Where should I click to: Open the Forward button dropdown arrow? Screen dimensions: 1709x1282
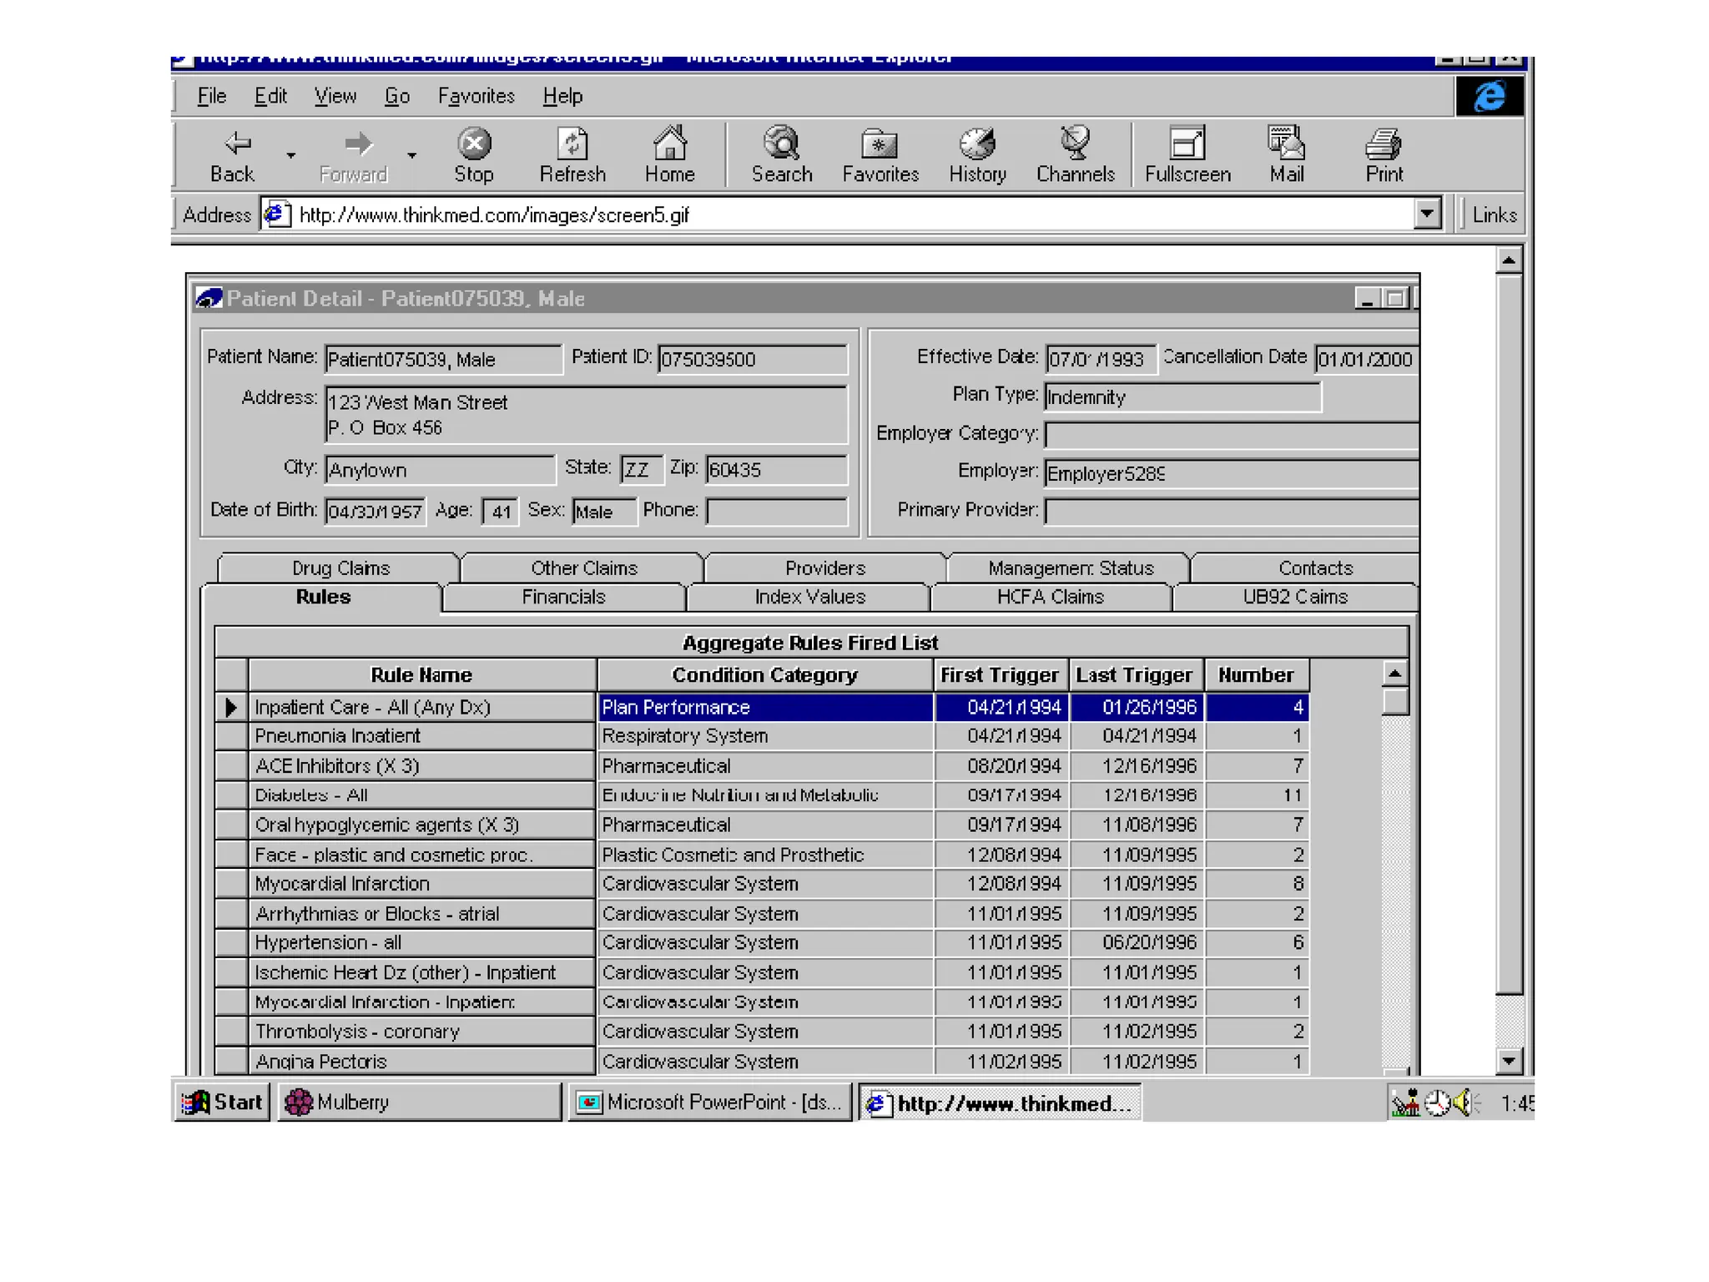point(412,156)
